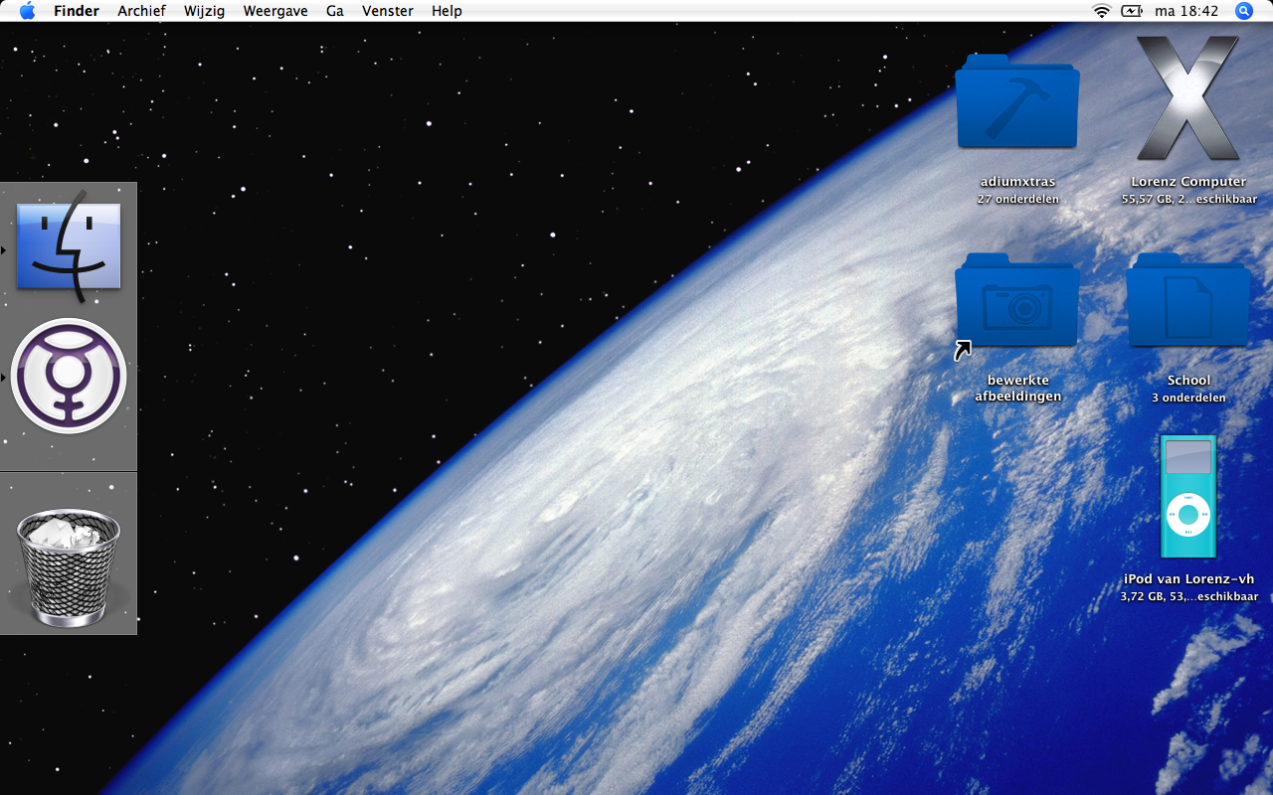
Task: Click the Wi-Fi status icon
Action: pyautogui.click(x=1101, y=11)
